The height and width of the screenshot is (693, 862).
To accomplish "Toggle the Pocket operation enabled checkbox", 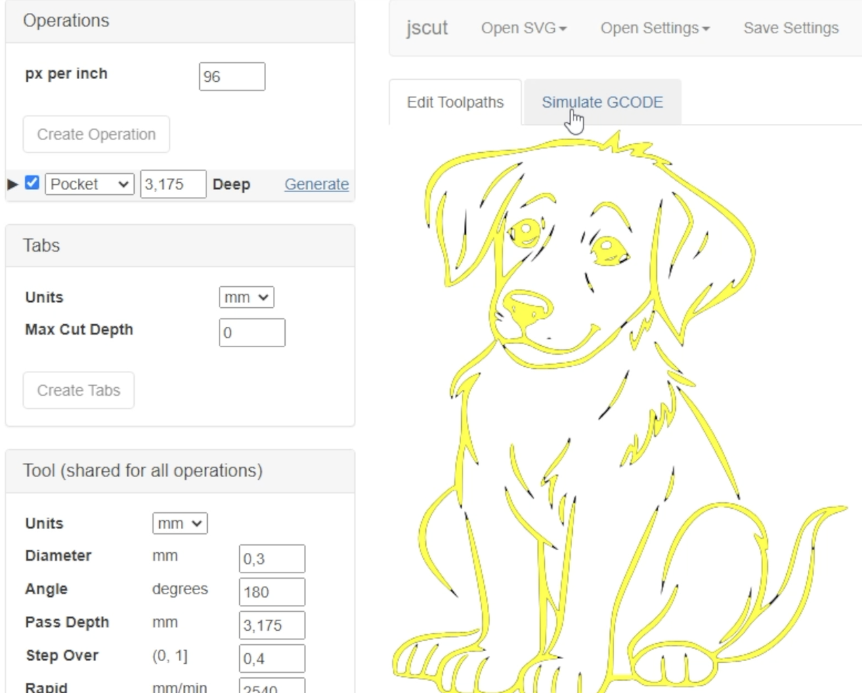I will pyautogui.click(x=32, y=183).
